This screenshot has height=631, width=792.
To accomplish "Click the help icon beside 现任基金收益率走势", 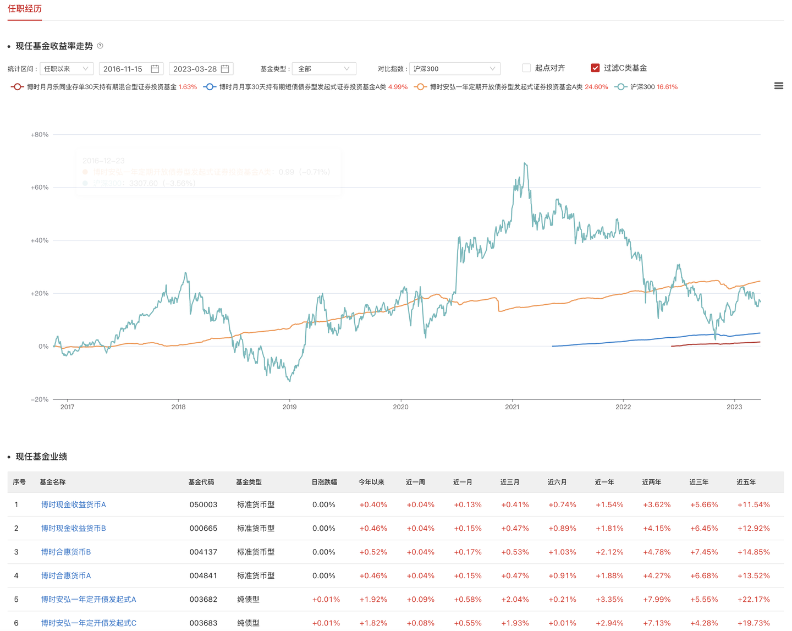I will coord(100,46).
